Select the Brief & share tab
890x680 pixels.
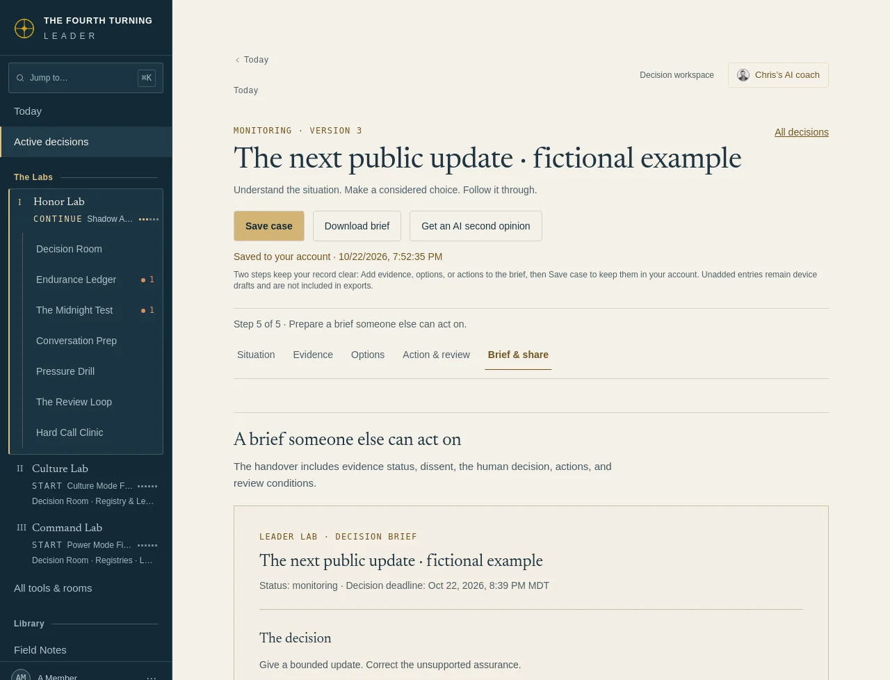click(518, 355)
